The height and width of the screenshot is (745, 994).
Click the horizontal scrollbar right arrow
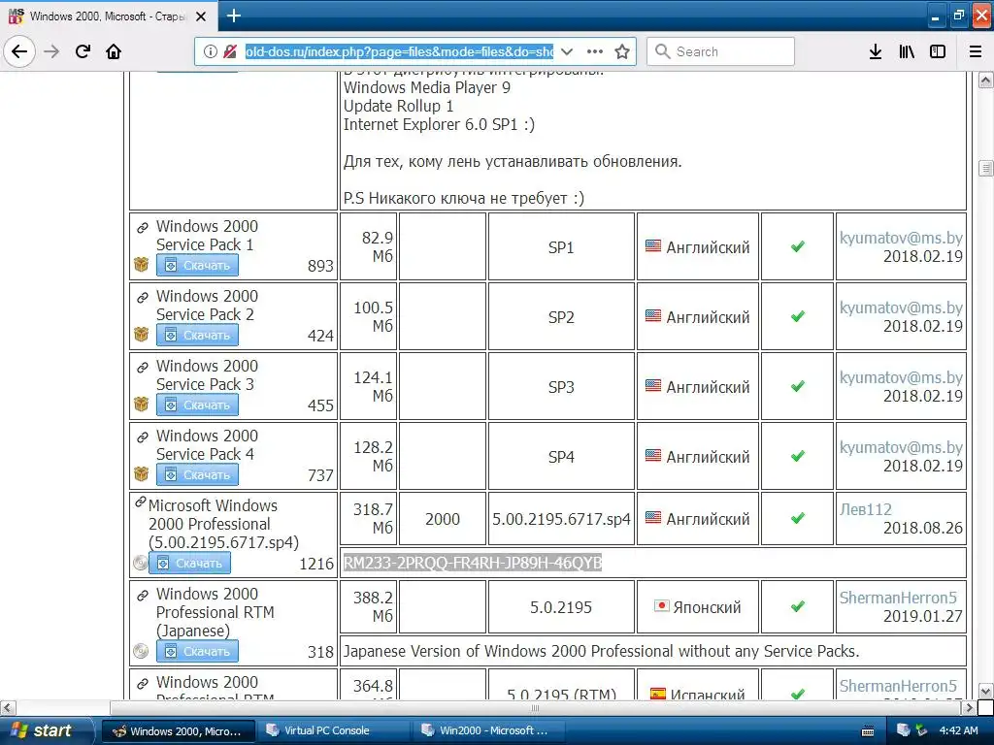(x=969, y=707)
